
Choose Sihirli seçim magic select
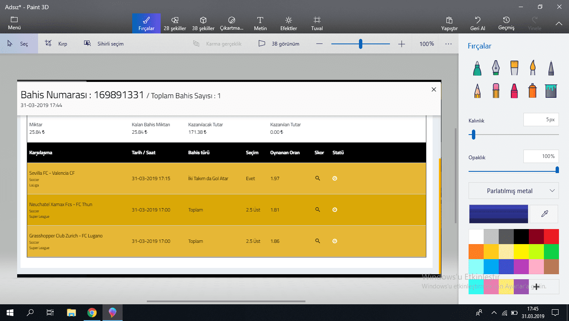[x=104, y=43]
